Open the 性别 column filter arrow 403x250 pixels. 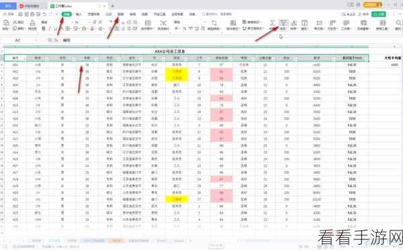coord(73,59)
